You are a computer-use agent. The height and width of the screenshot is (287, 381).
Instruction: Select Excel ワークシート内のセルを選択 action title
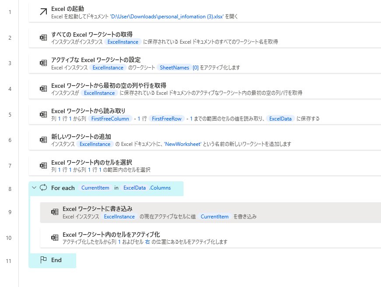(92, 163)
